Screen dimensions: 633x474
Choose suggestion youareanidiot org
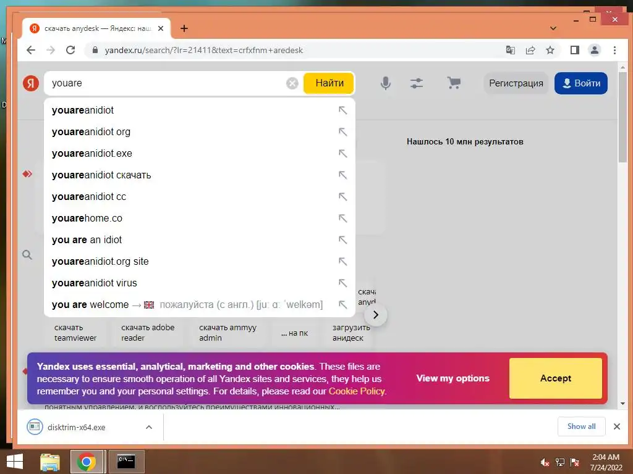point(200,132)
